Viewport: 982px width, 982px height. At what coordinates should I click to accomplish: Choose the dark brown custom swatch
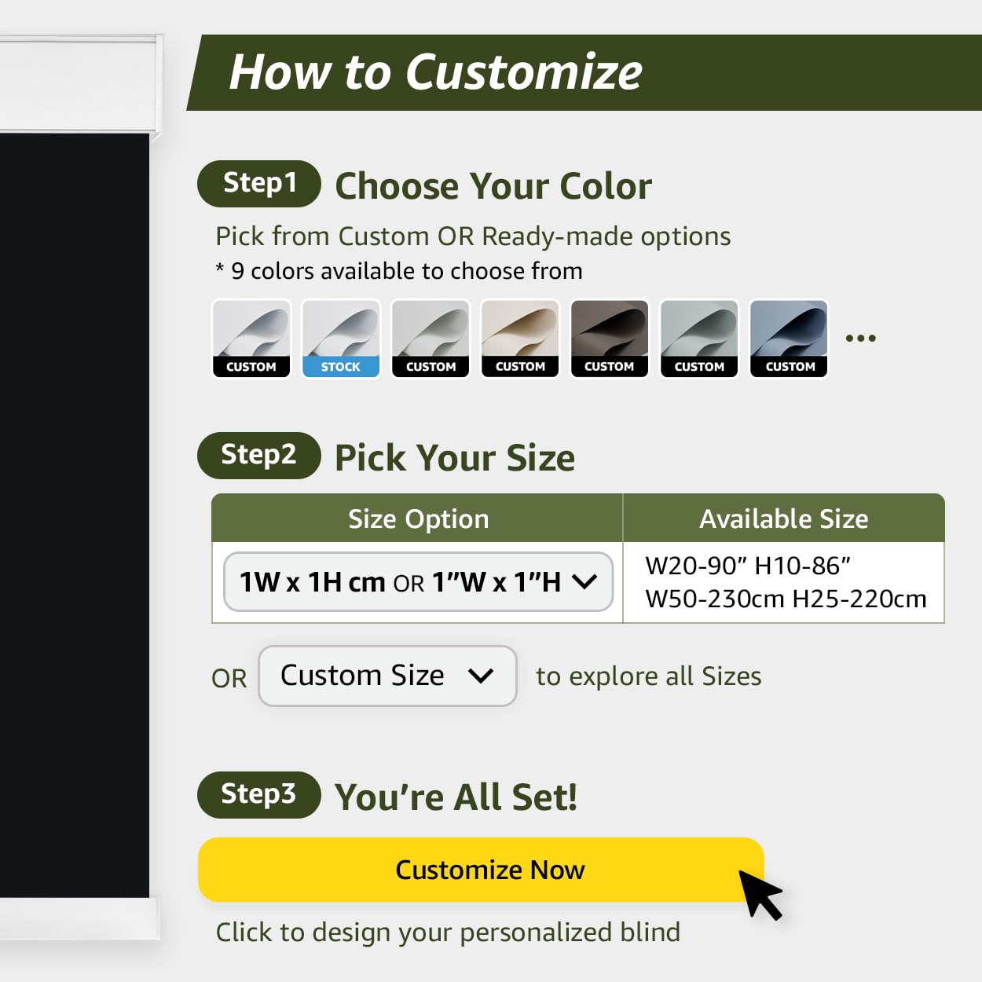(x=610, y=339)
